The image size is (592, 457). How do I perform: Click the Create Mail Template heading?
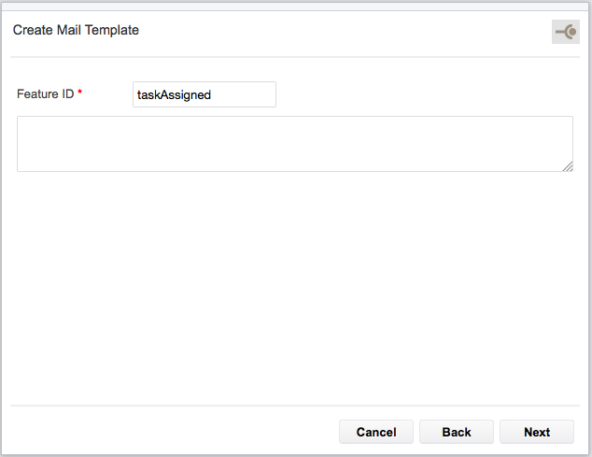coord(76,30)
